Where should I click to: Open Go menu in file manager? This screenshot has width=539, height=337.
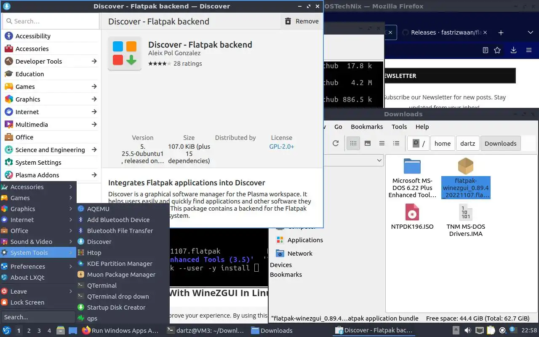pyautogui.click(x=338, y=127)
